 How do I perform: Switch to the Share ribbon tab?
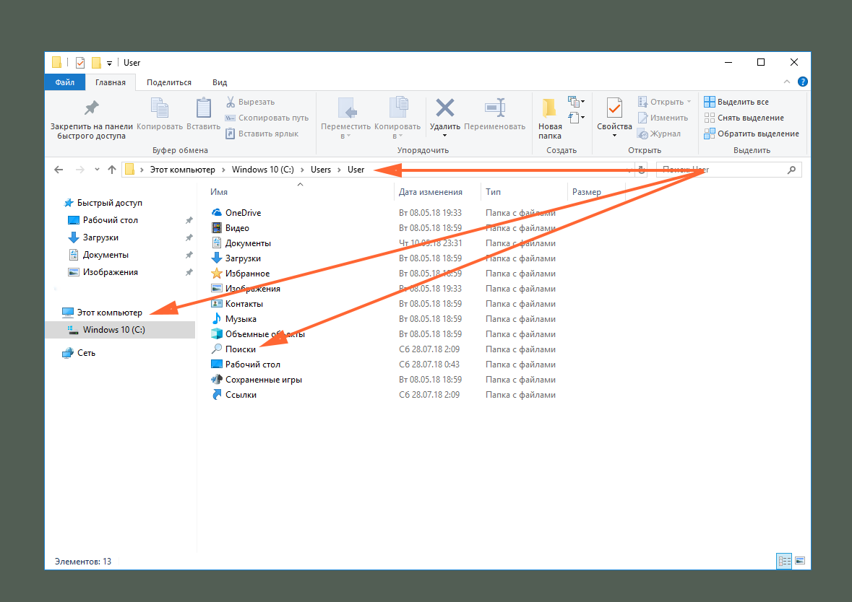169,82
